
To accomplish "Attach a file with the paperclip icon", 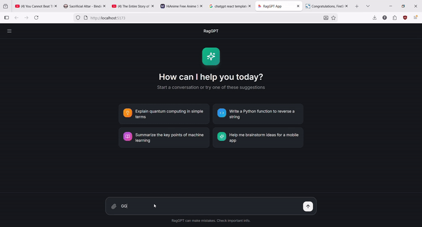I will [114, 206].
